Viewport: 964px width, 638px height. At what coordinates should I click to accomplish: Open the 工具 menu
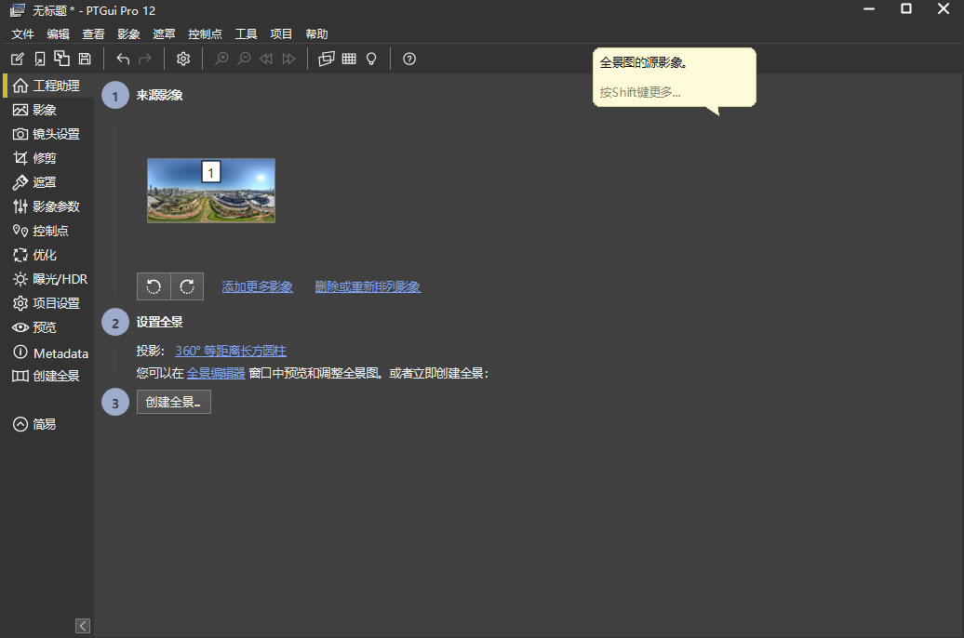[246, 34]
